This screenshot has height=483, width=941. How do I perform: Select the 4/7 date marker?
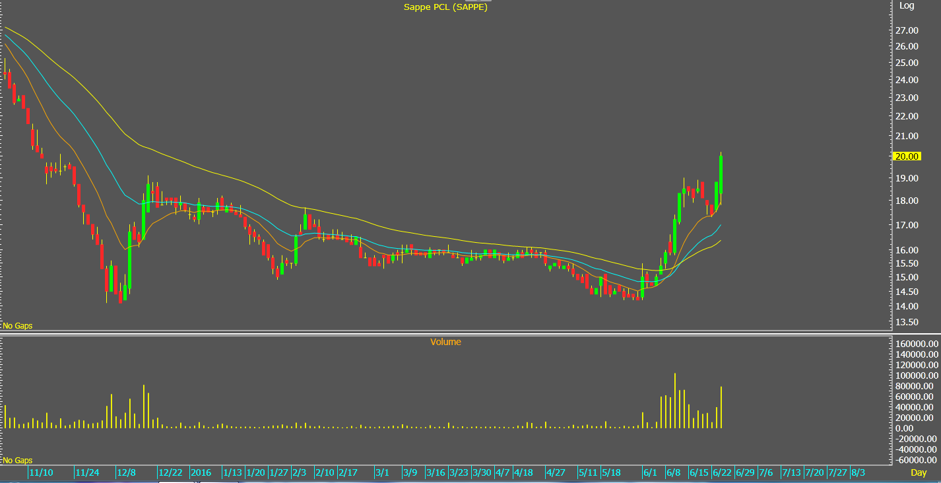pyautogui.click(x=502, y=473)
